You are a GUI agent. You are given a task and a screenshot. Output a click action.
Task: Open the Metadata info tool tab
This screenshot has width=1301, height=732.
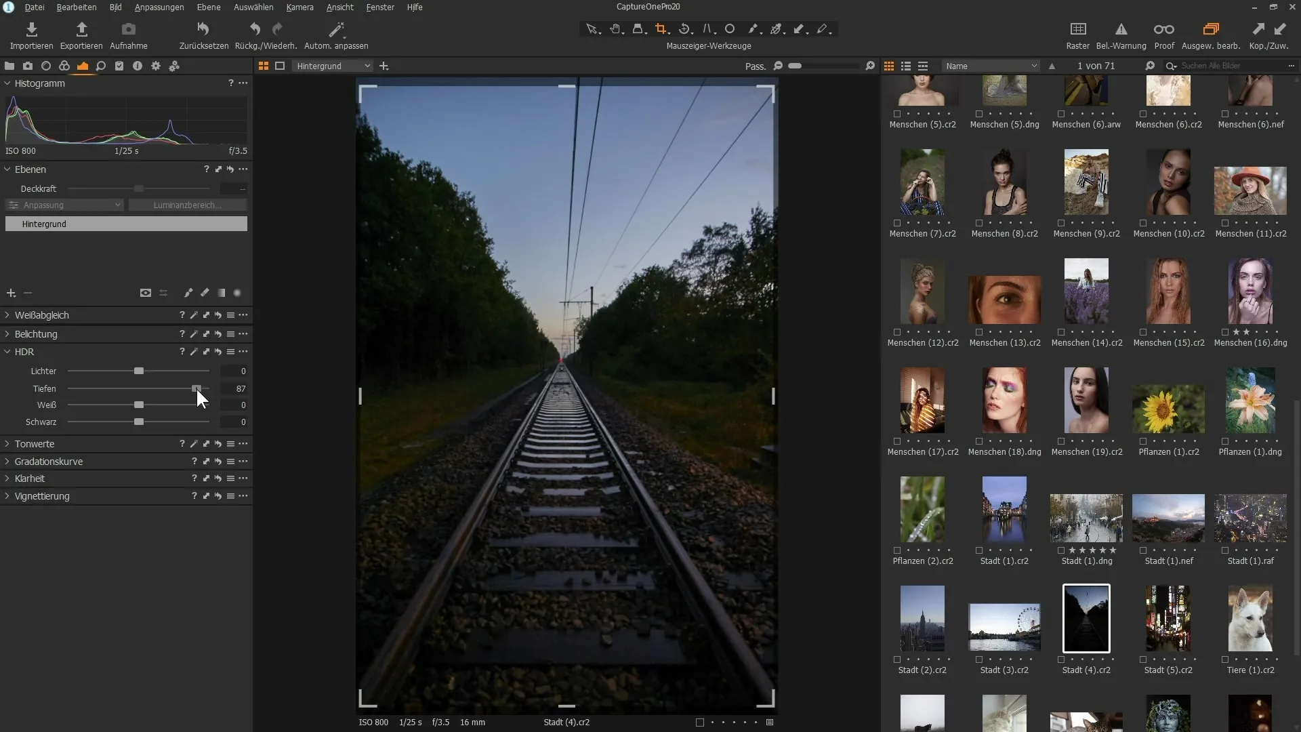(x=138, y=66)
